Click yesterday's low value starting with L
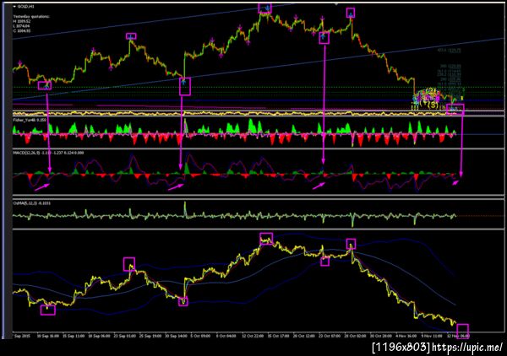The image size is (507, 356). pyautogui.click(x=22, y=26)
